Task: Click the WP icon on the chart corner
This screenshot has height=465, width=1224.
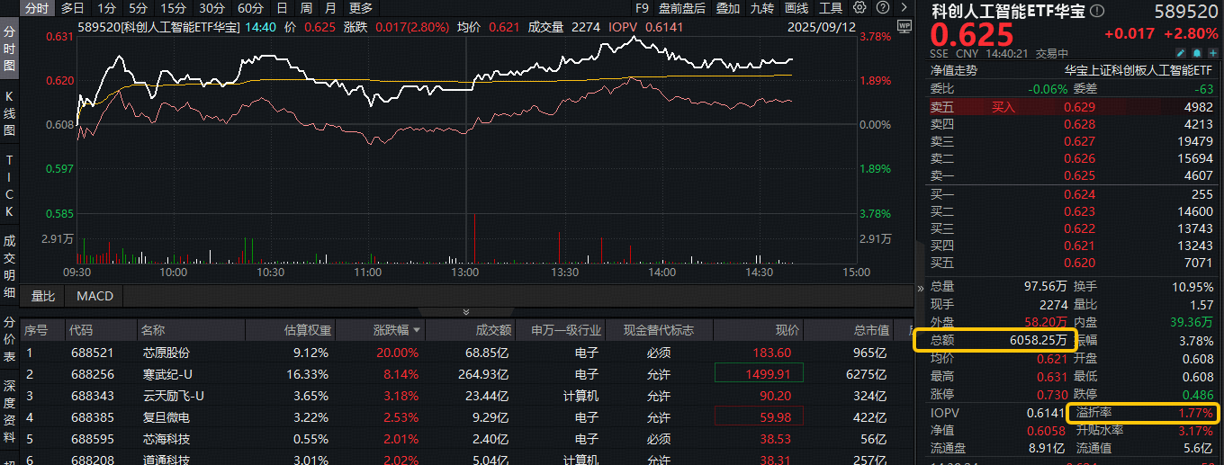Action: click(x=904, y=26)
